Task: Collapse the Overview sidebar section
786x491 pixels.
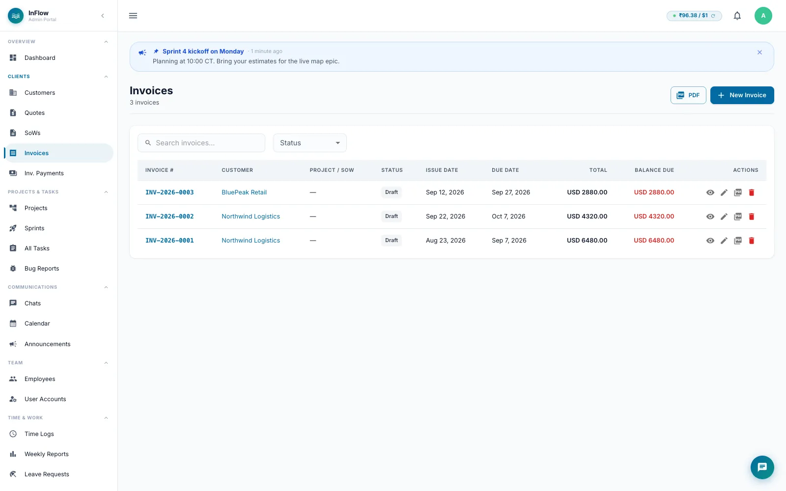Action: tap(106, 42)
